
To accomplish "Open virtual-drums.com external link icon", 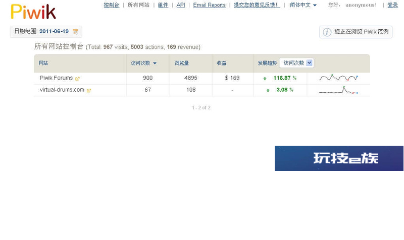I will (x=89, y=91).
